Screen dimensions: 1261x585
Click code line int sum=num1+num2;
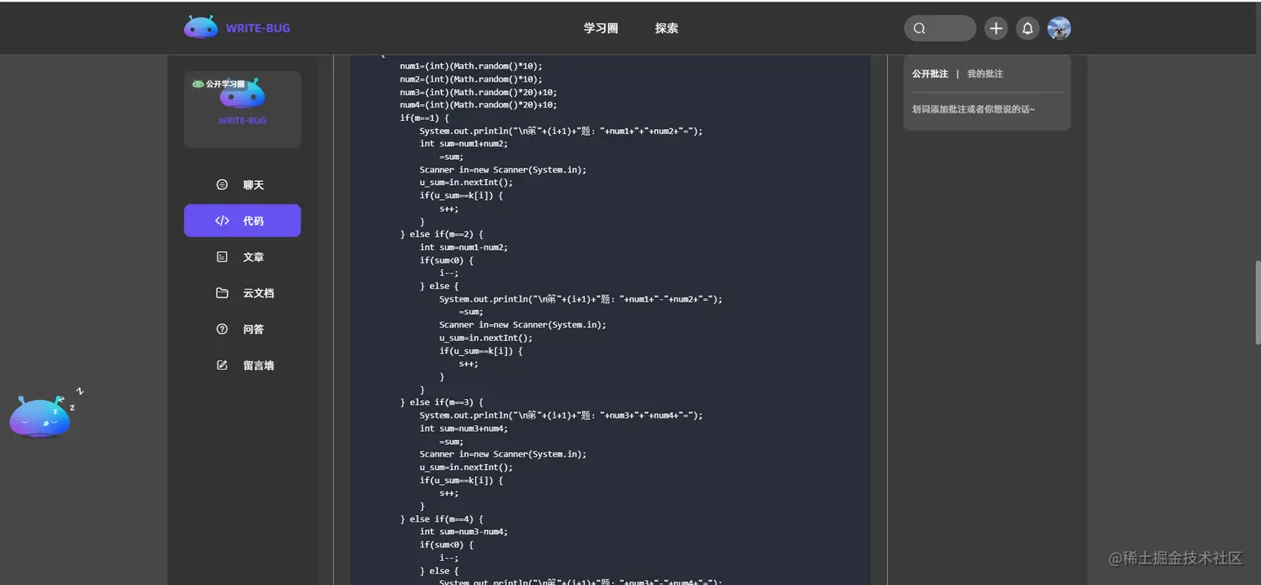[464, 143]
